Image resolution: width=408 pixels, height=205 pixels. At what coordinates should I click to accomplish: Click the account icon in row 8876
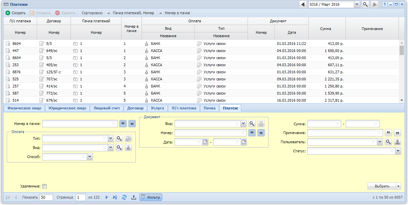point(8,72)
